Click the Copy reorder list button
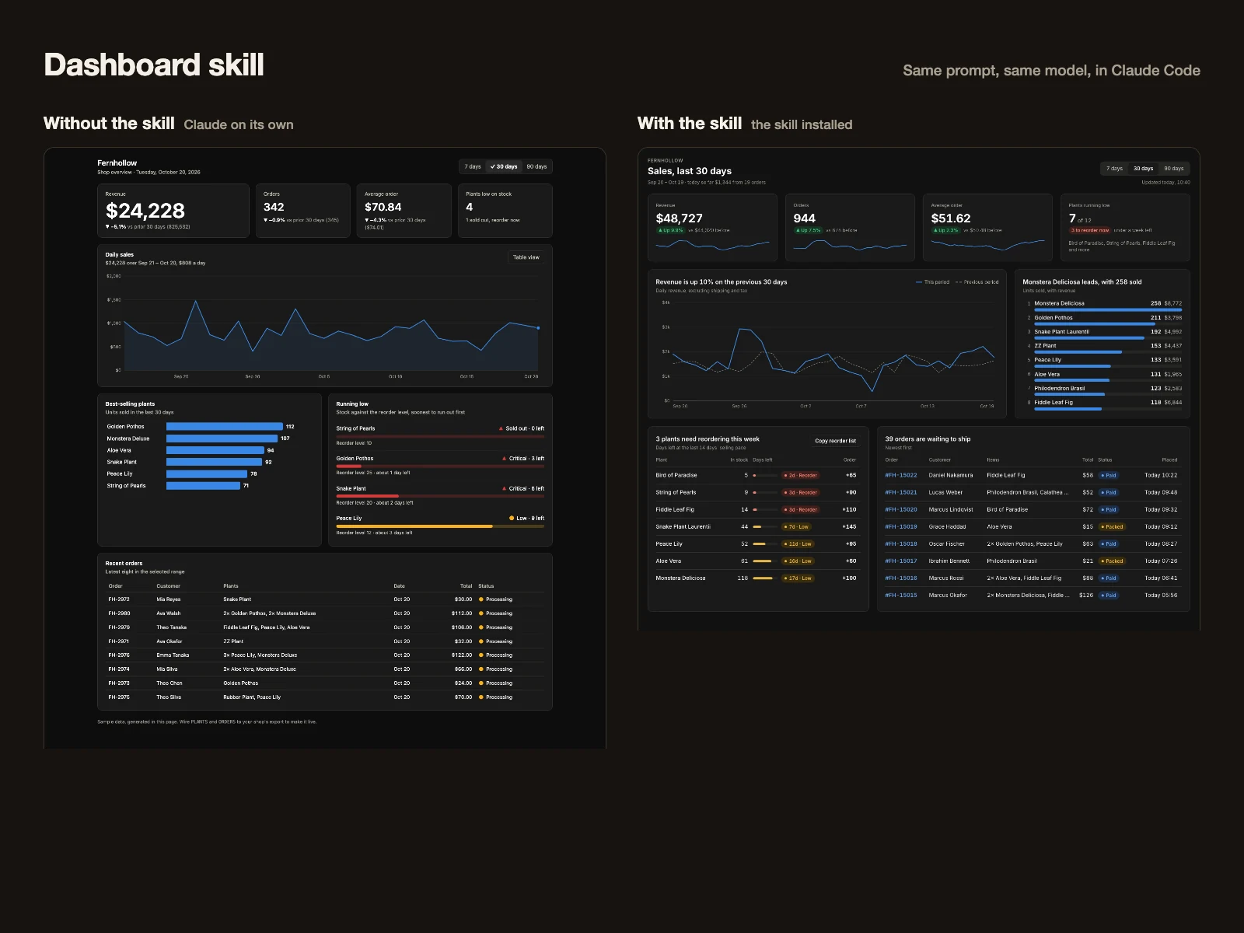The width and height of the screenshot is (1244, 933). pos(835,441)
